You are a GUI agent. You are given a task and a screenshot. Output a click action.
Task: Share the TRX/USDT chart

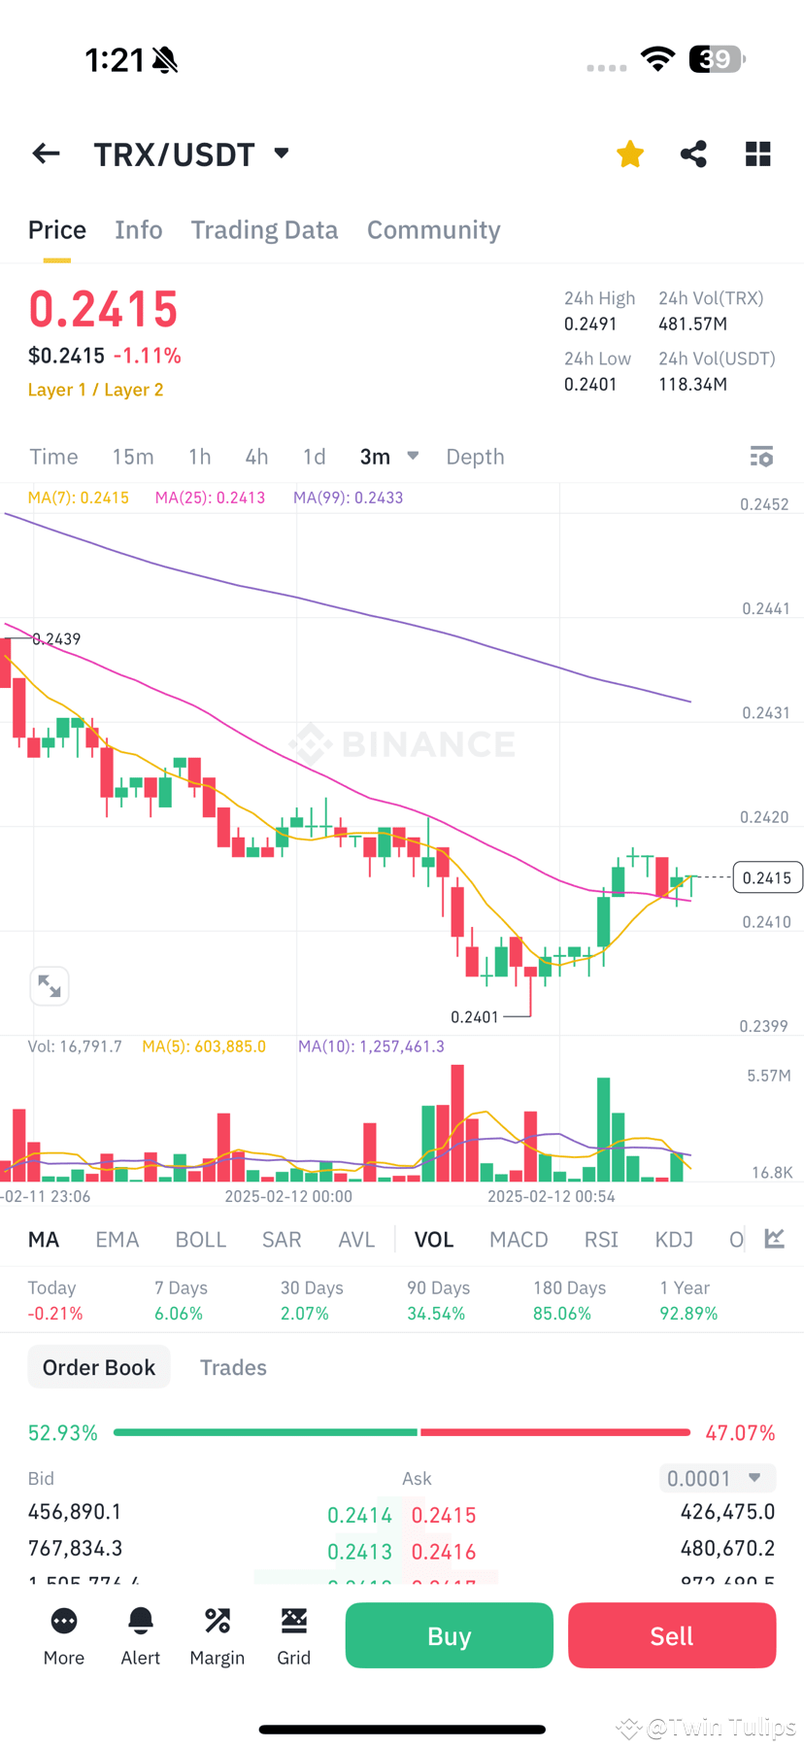click(x=693, y=154)
